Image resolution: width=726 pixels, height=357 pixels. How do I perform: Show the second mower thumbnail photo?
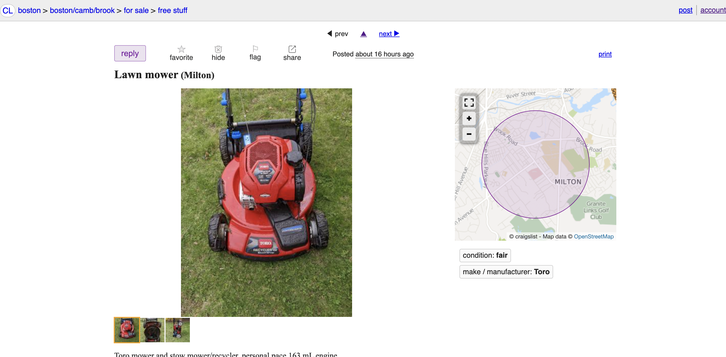tap(152, 330)
